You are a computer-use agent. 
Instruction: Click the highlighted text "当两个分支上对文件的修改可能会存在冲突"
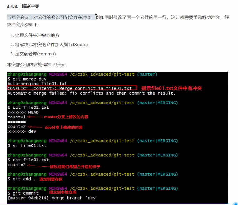pos(49,17)
